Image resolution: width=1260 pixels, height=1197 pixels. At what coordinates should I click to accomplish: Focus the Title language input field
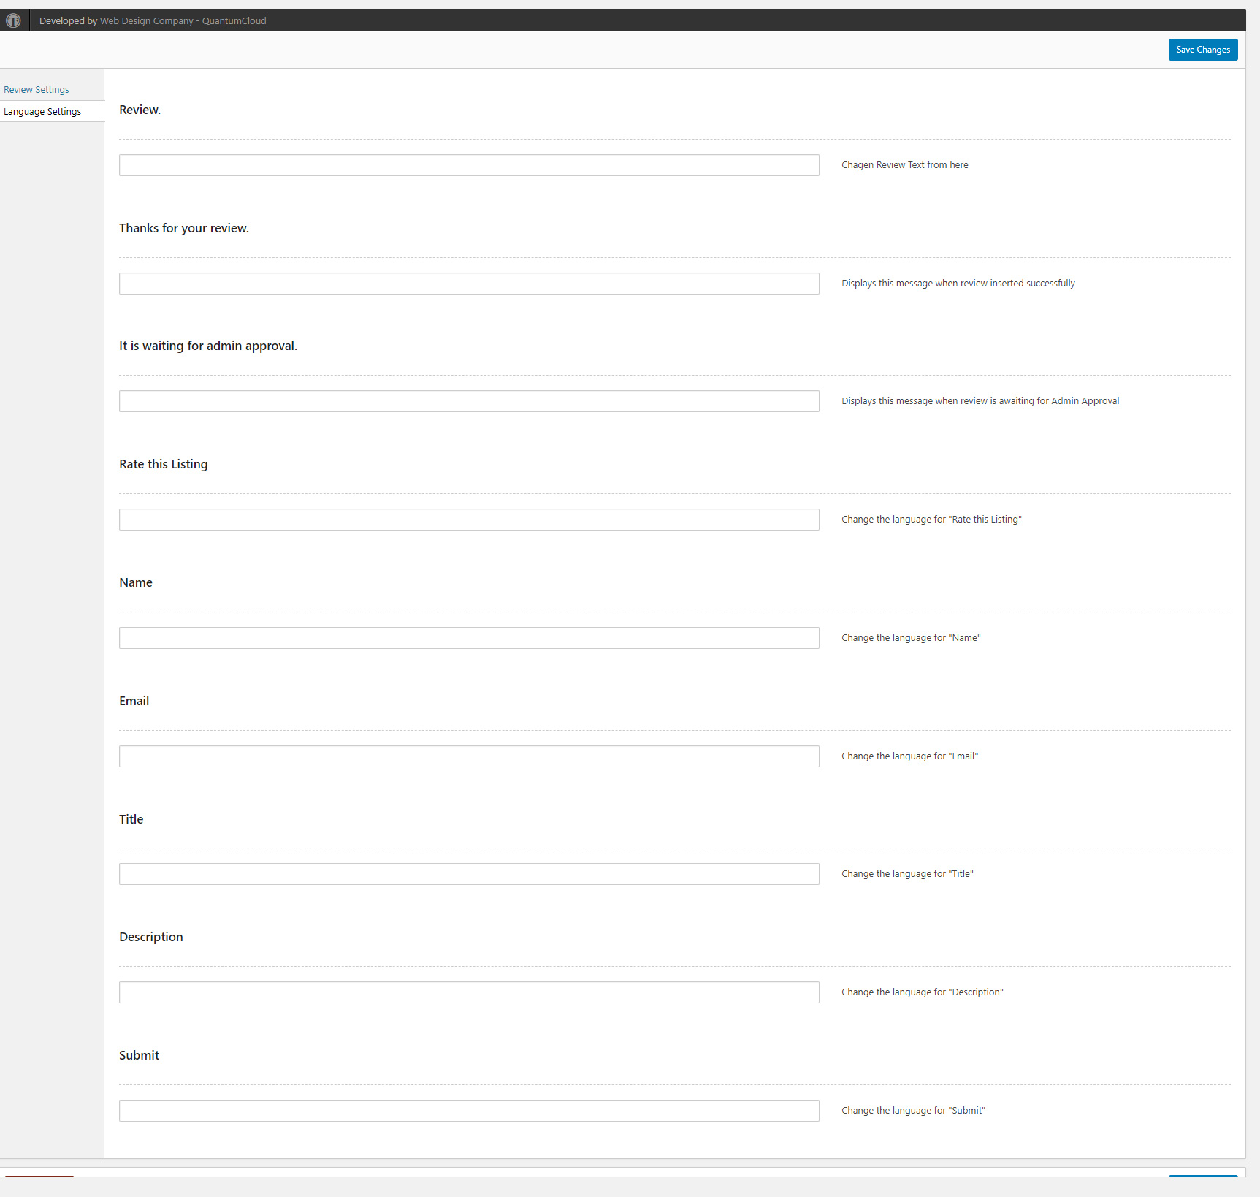[469, 874]
